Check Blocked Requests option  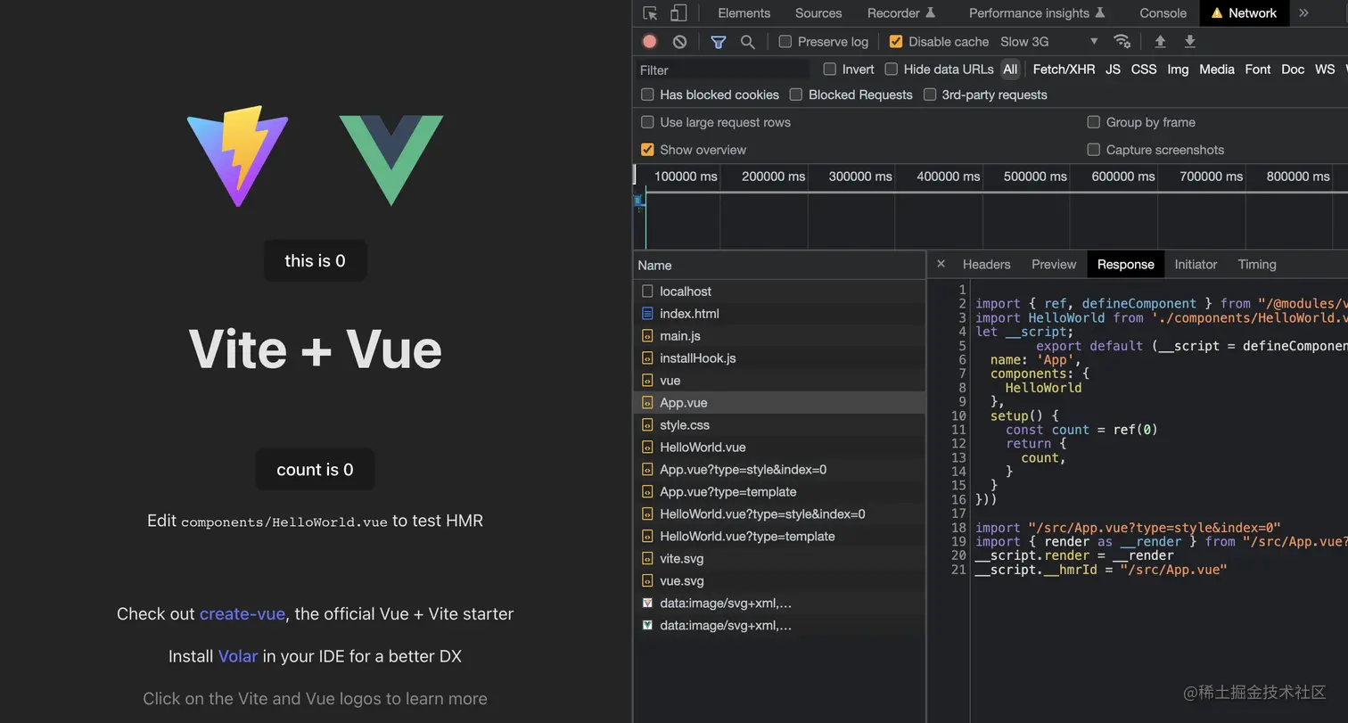[x=796, y=94]
